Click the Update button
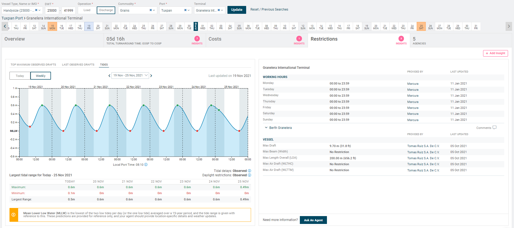The height and width of the screenshot is (228, 514). click(x=237, y=10)
